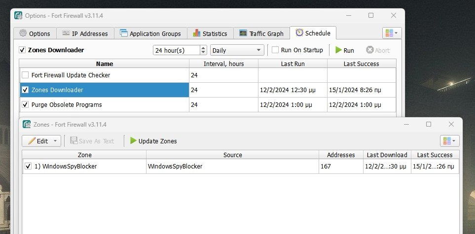Screen dimensions: 475x234
Task: Select the Zones Downloader row in the table
Action: pos(208,90)
